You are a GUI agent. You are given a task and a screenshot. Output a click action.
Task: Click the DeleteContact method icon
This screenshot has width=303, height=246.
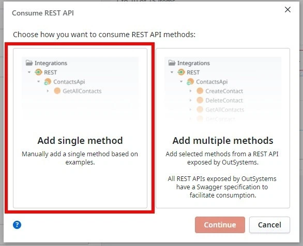click(200, 100)
